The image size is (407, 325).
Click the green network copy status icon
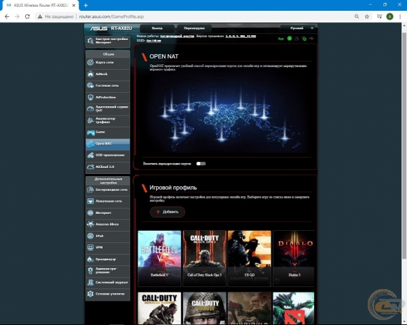(x=304, y=39)
